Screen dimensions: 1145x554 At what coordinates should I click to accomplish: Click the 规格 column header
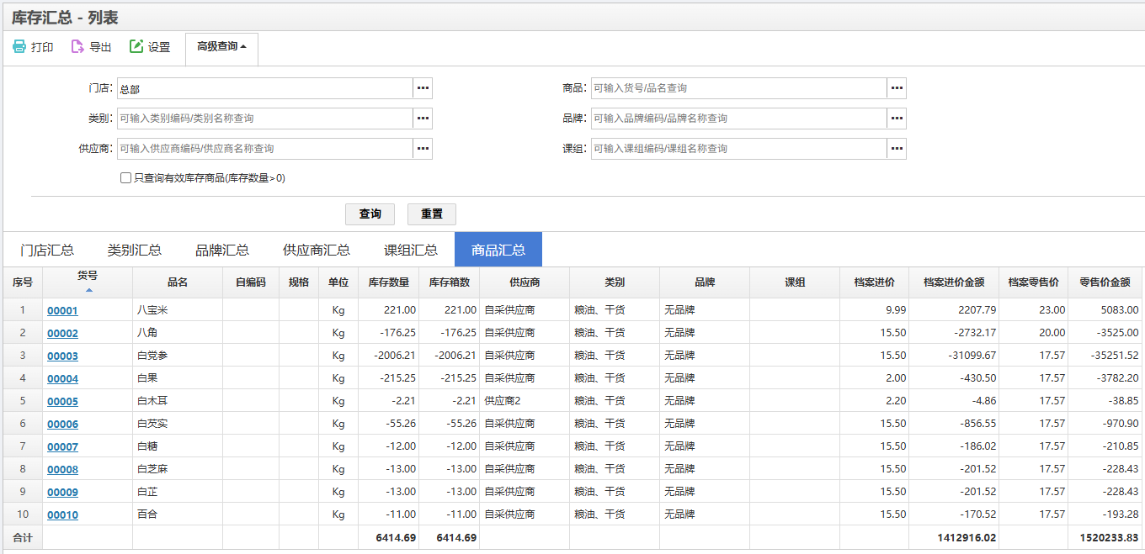point(299,282)
